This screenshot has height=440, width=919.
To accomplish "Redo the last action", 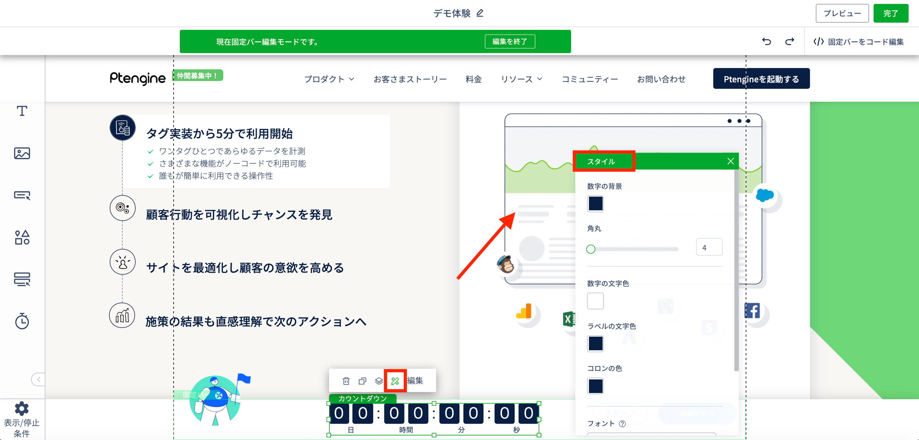I will pos(789,41).
